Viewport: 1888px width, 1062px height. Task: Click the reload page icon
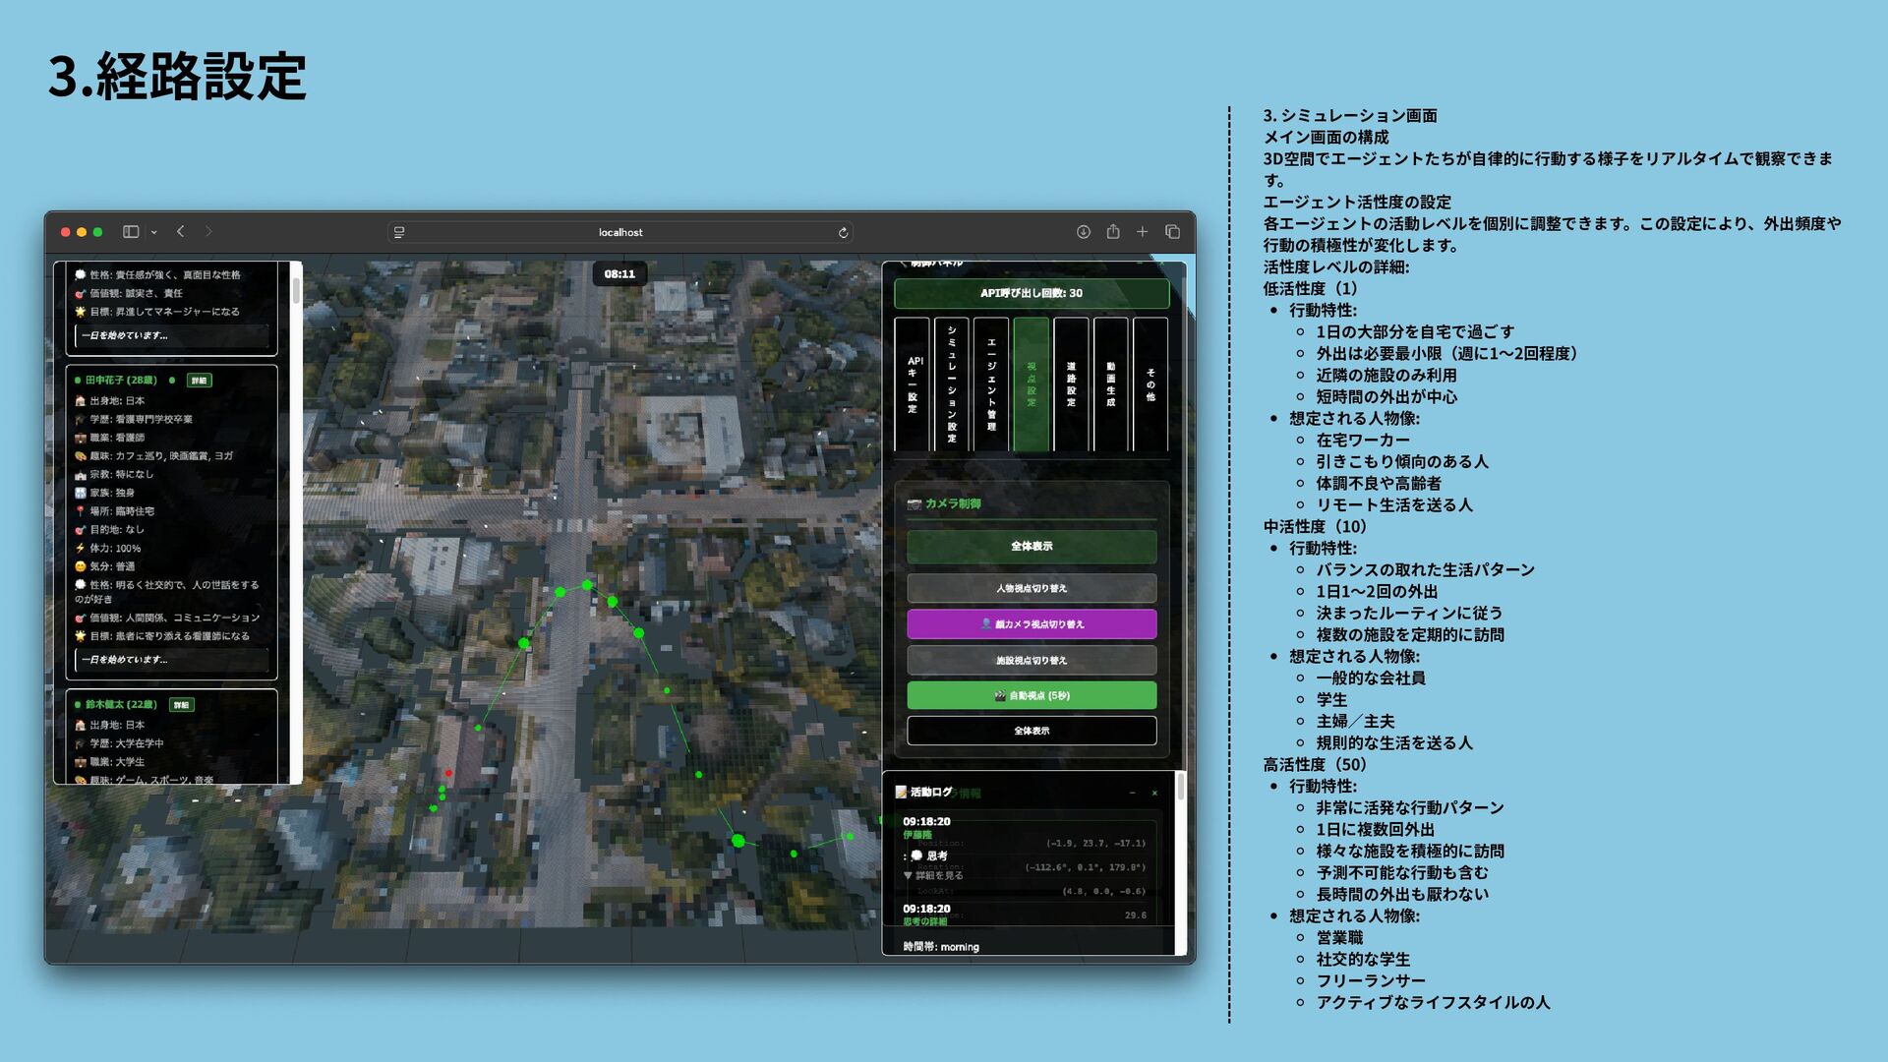[x=843, y=233]
